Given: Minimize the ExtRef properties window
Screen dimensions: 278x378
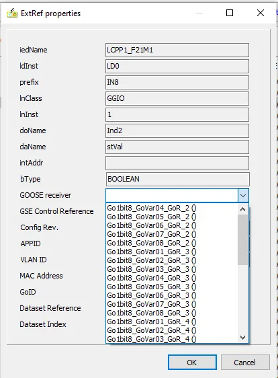Looking at the screenshot, I should click(199, 13).
